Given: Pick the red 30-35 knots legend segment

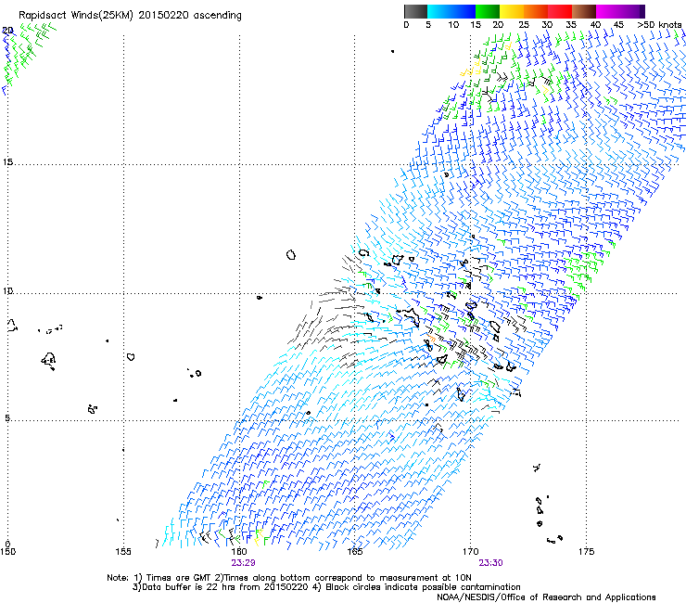Looking at the screenshot, I should pos(560,11).
